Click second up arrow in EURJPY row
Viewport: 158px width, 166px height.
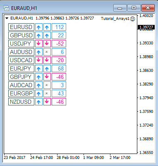[47, 68]
